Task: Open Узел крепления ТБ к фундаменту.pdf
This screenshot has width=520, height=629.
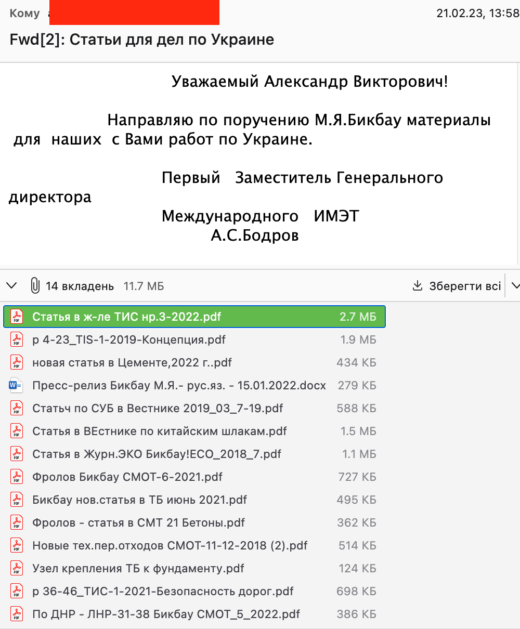Action: (x=194, y=568)
